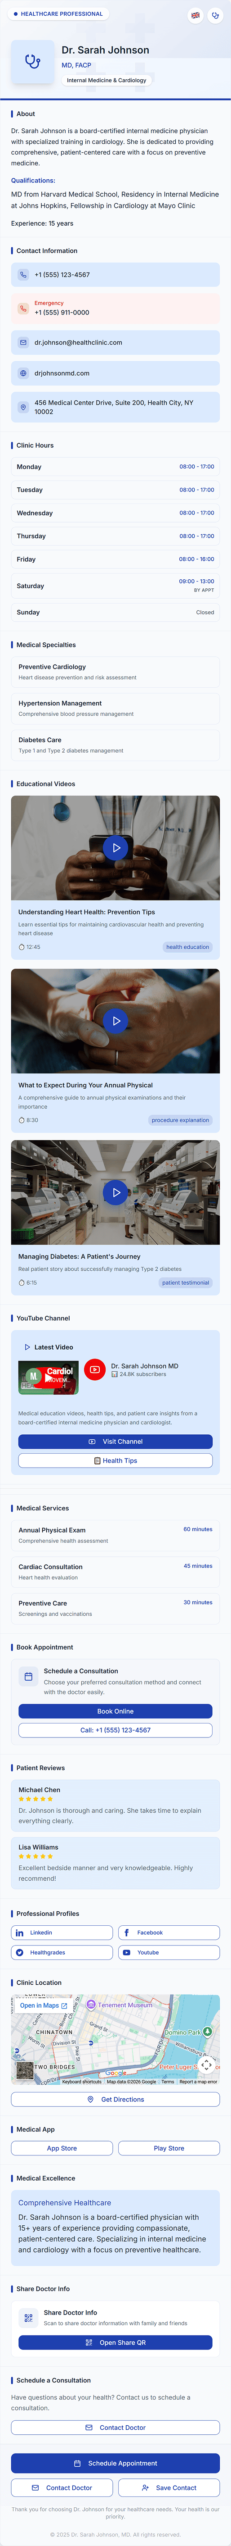Play the Annual Physical video
The width and height of the screenshot is (231, 2546).
click(x=115, y=1021)
